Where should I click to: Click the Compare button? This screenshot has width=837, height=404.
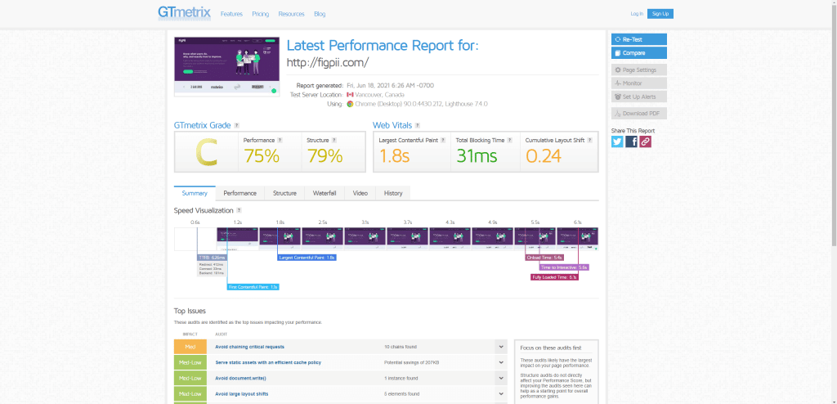[x=639, y=53]
